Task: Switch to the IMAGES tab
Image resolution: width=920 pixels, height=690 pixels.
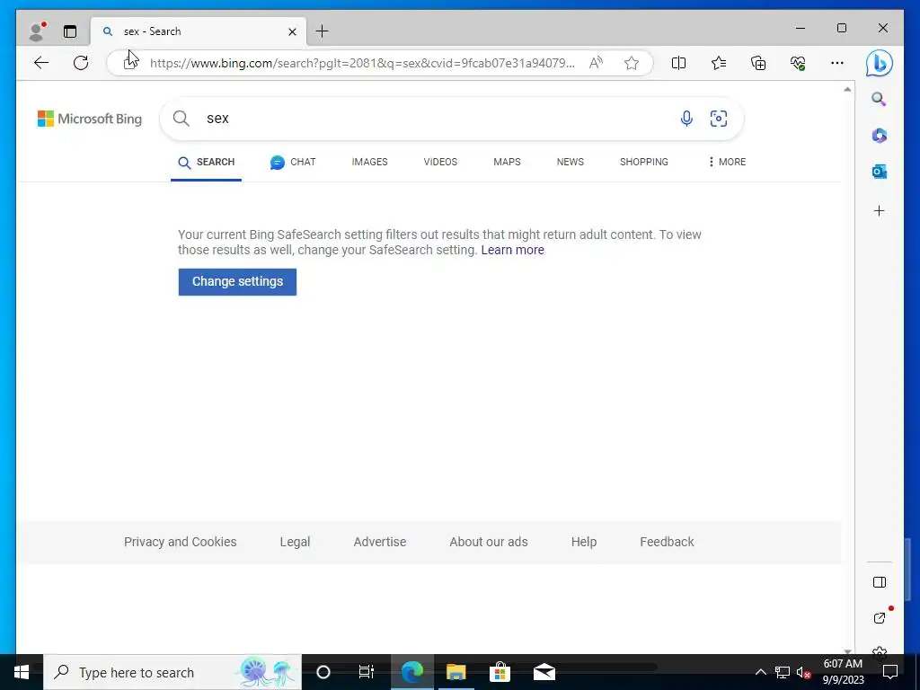Action: (x=369, y=162)
